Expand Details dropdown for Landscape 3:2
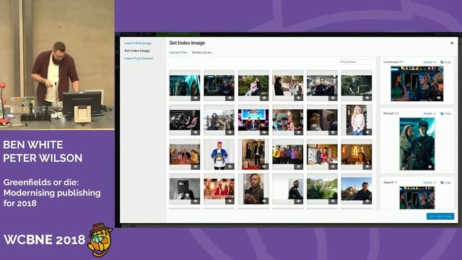Viewport: 462px width, 260px height. pyautogui.click(x=430, y=62)
